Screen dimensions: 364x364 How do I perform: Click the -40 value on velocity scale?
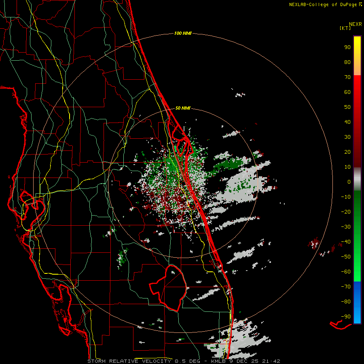point(346,242)
